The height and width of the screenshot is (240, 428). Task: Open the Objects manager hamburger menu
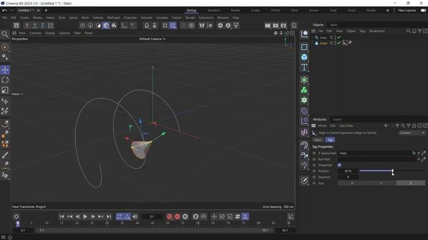coord(314,31)
